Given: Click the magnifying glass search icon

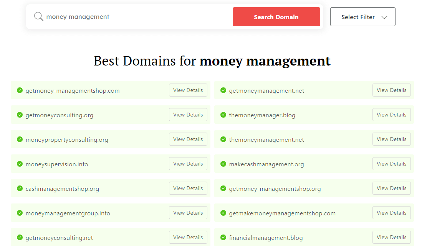Looking at the screenshot, I should point(38,16).
